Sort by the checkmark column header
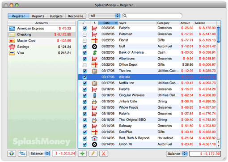 pos(84,23)
